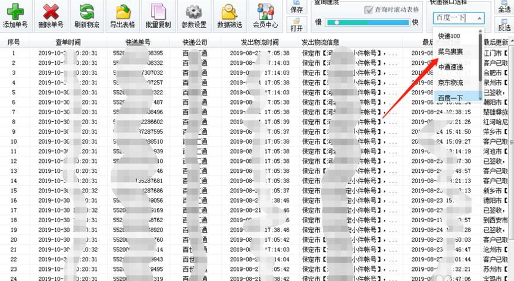Screen dimensions: 514x281
Task: Open 会员中心 member center
Action: 265,11
